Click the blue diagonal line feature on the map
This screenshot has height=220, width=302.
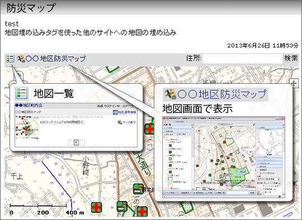(56, 179)
